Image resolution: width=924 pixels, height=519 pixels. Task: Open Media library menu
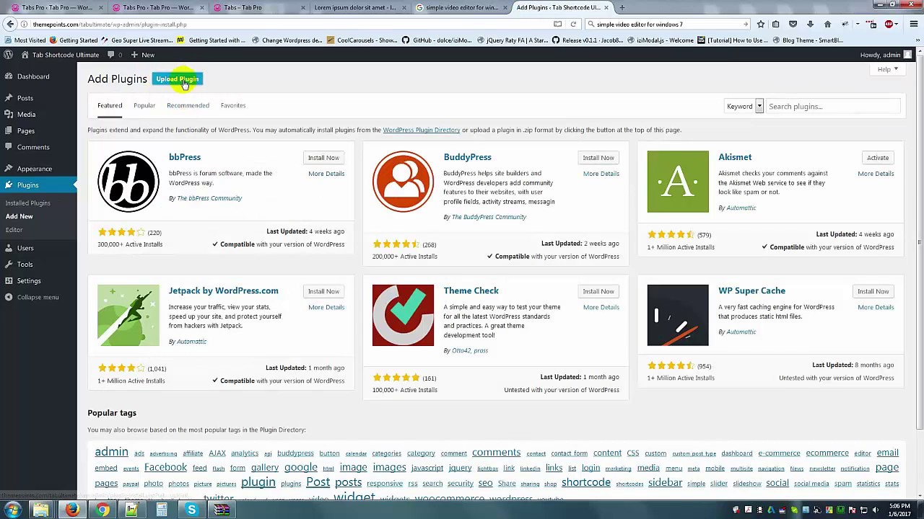(26, 115)
